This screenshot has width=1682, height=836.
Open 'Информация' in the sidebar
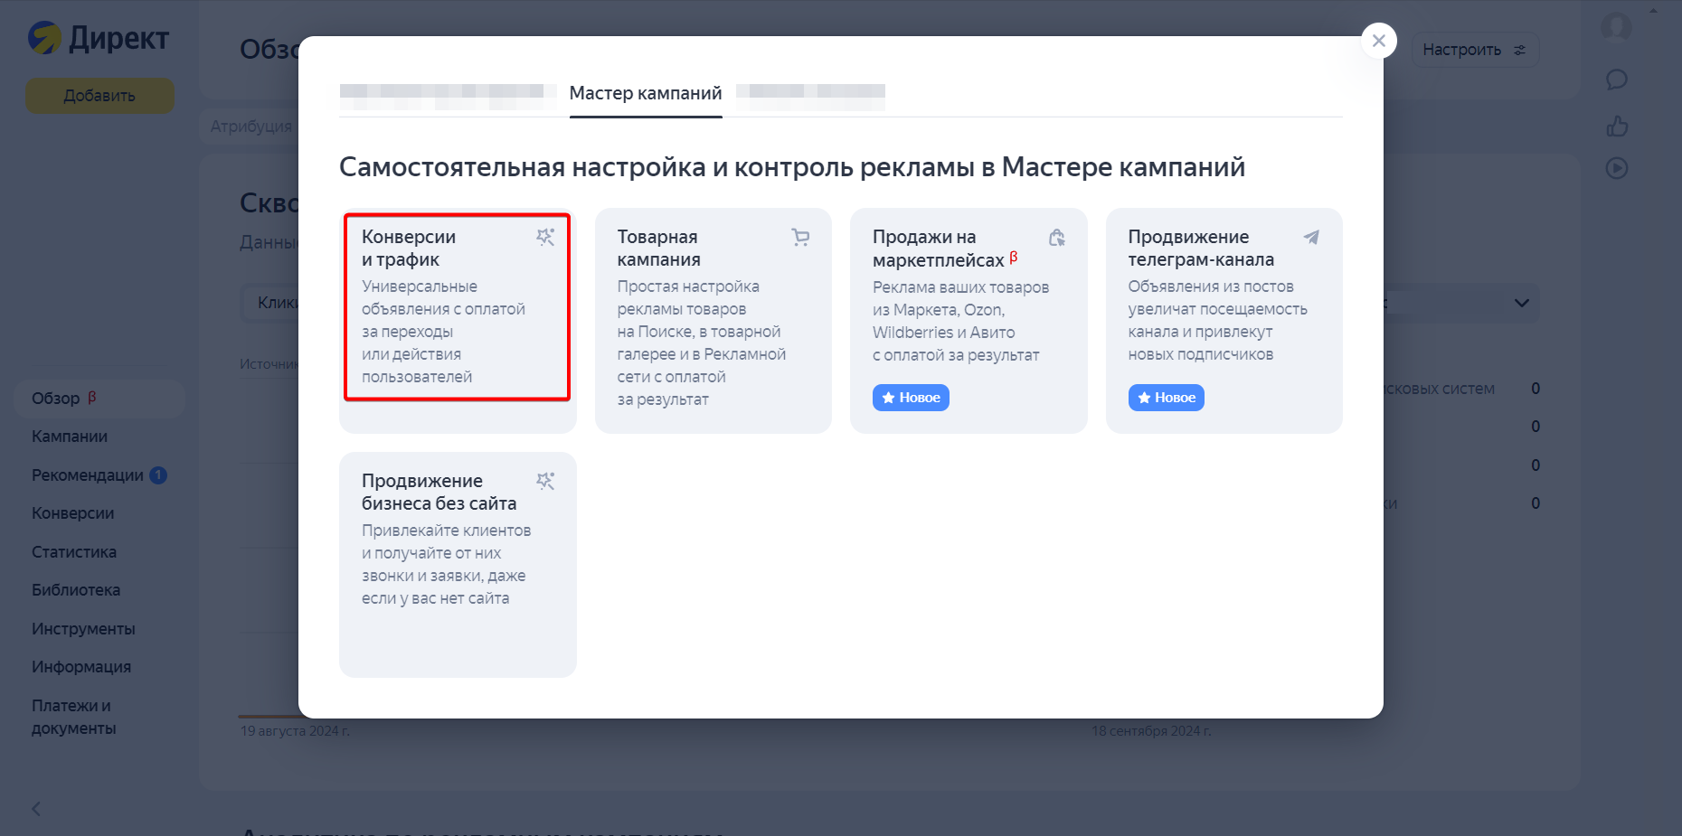81,667
